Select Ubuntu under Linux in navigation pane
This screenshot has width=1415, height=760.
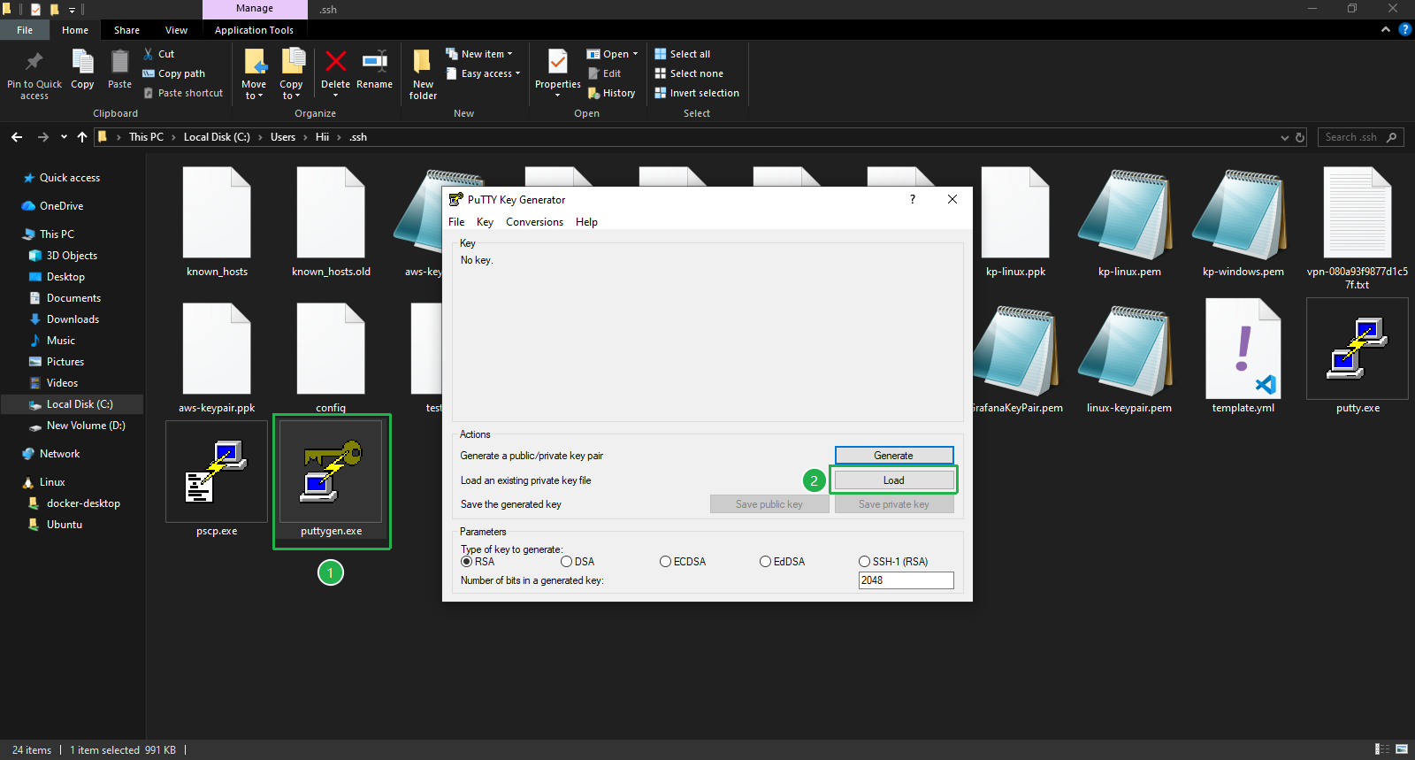tap(65, 525)
